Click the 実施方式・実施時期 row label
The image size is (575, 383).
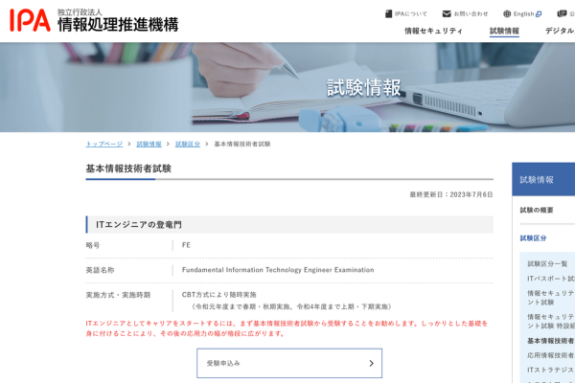(x=118, y=295)
